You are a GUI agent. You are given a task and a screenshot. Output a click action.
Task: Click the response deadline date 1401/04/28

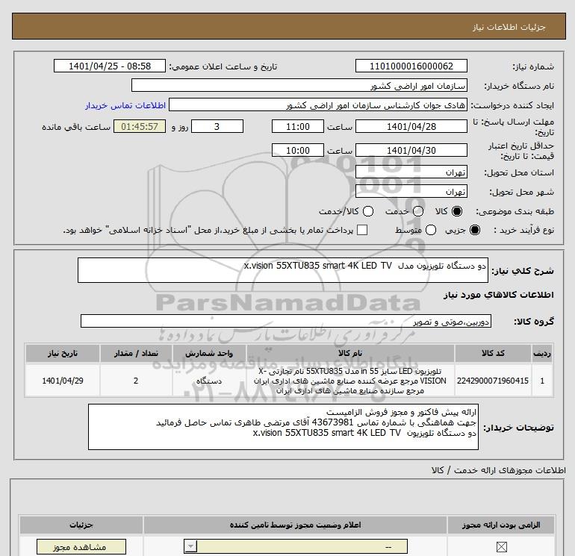pyautogui.click(x=411, y=126)
